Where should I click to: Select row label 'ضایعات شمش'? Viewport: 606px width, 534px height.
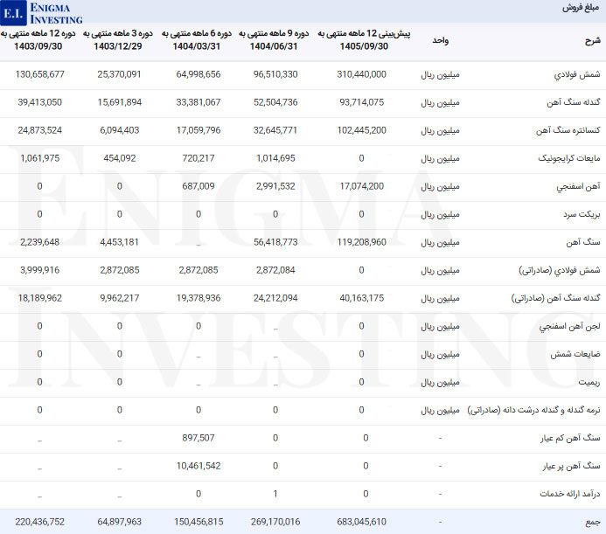coord(575,354)
